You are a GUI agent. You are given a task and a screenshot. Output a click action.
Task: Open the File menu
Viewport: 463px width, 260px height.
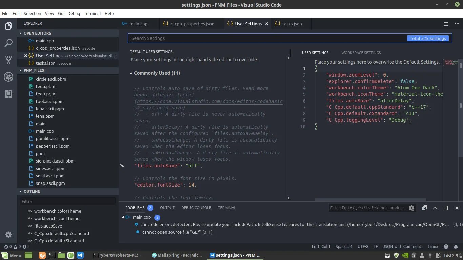[5, 13]
